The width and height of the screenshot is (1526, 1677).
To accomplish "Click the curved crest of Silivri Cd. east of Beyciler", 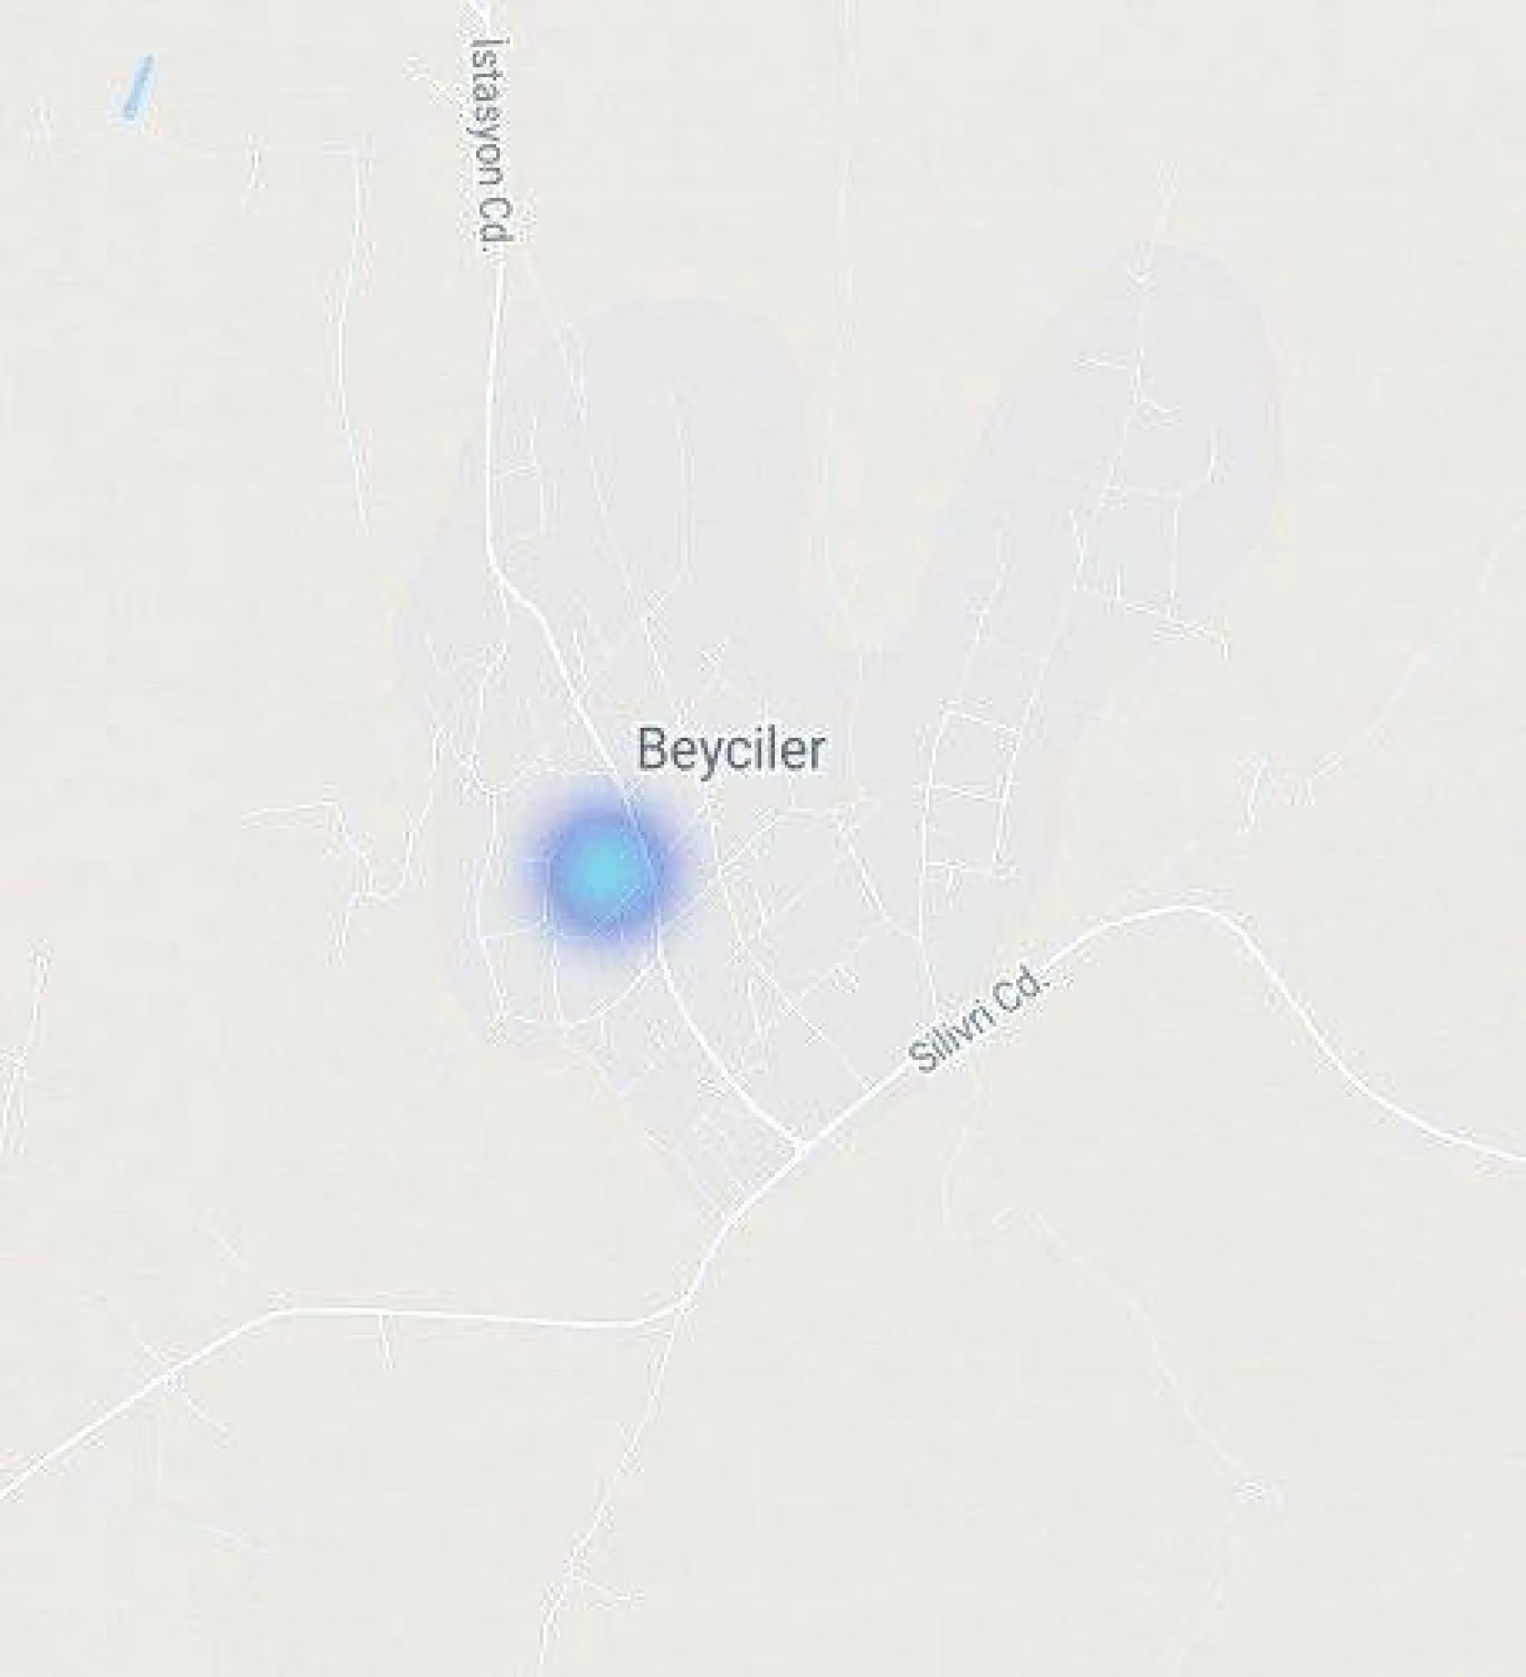I will [x=1189, y=907].
